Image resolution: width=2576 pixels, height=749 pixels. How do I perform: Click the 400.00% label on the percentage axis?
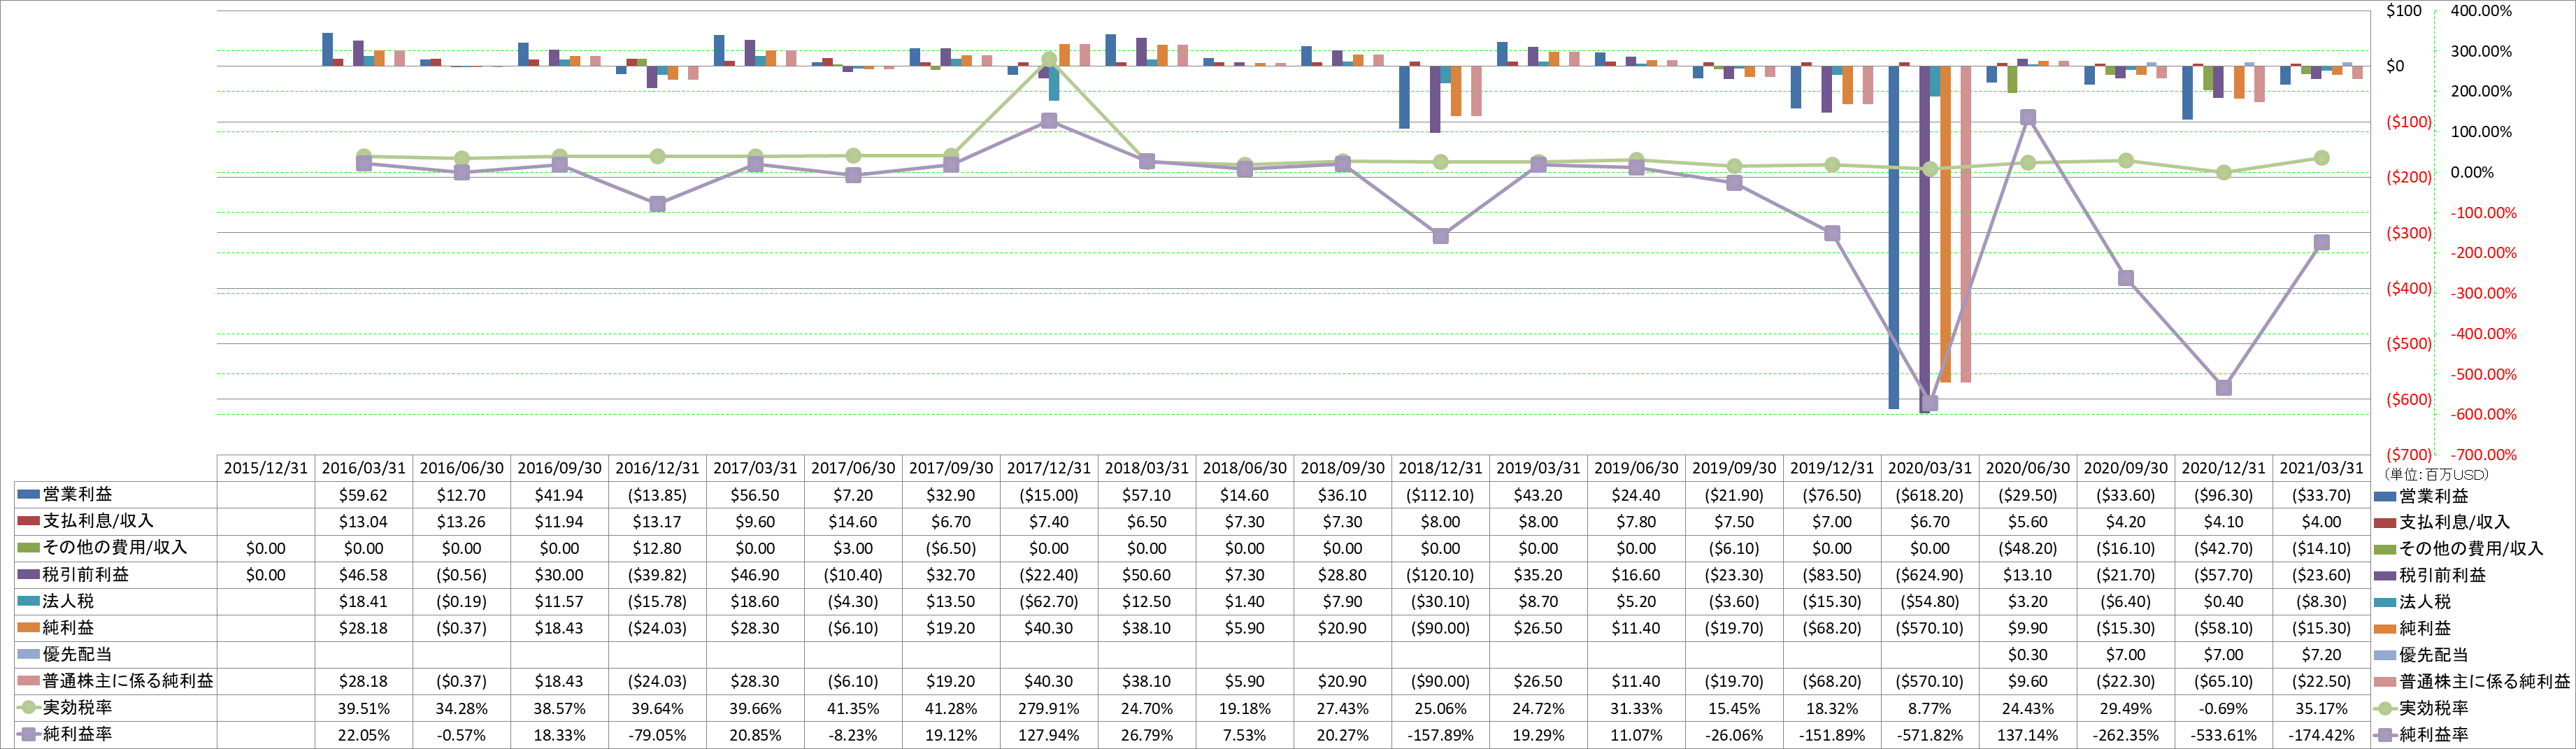click(x=2481, y=11)
